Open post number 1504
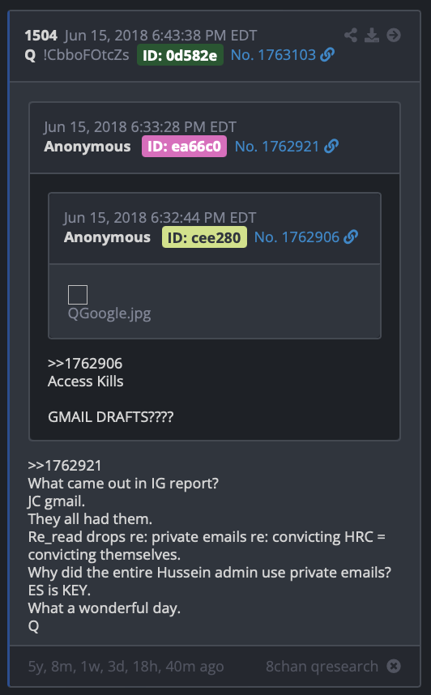431x695 pixels. (x=41, y=35)
